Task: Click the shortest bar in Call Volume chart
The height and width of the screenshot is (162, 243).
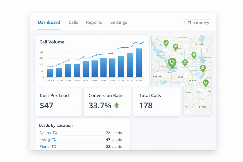Action: (x=50, y=73)
